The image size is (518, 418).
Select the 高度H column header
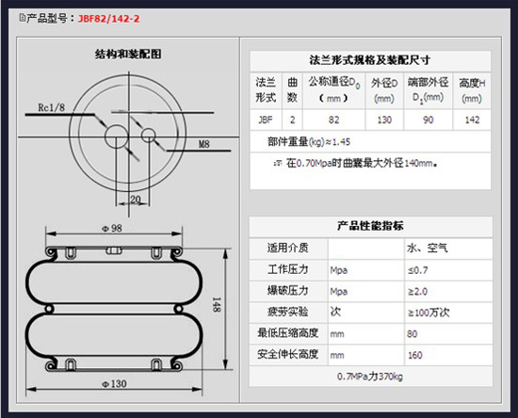[x=472, y=90]
